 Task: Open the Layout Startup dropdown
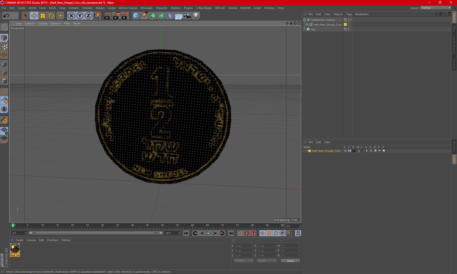(436, 8)
